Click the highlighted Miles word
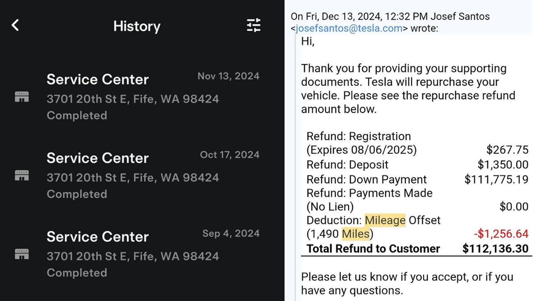The image size is (536, 301). 356,234
